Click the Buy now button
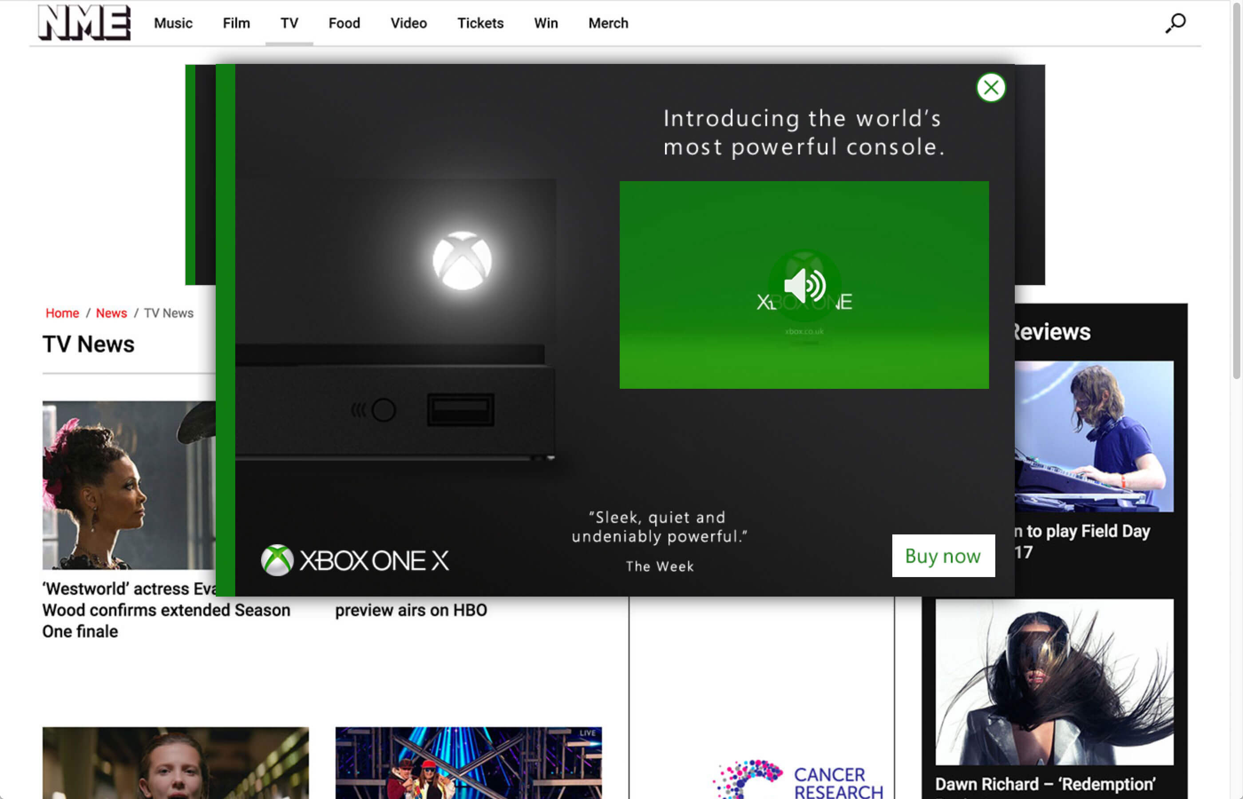Image resolution: width=1243 pixels, height=799 pixels. pos(943,556)
